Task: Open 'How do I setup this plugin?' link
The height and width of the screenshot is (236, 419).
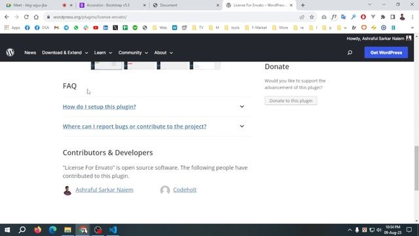Action: [100, 106]
